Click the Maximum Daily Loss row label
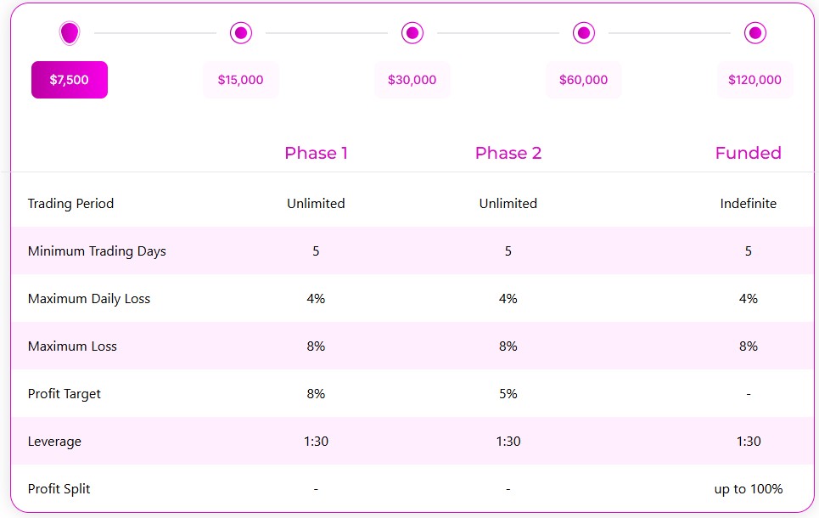The height and width of the screenshot is (518, 819). tap(89, 298)
